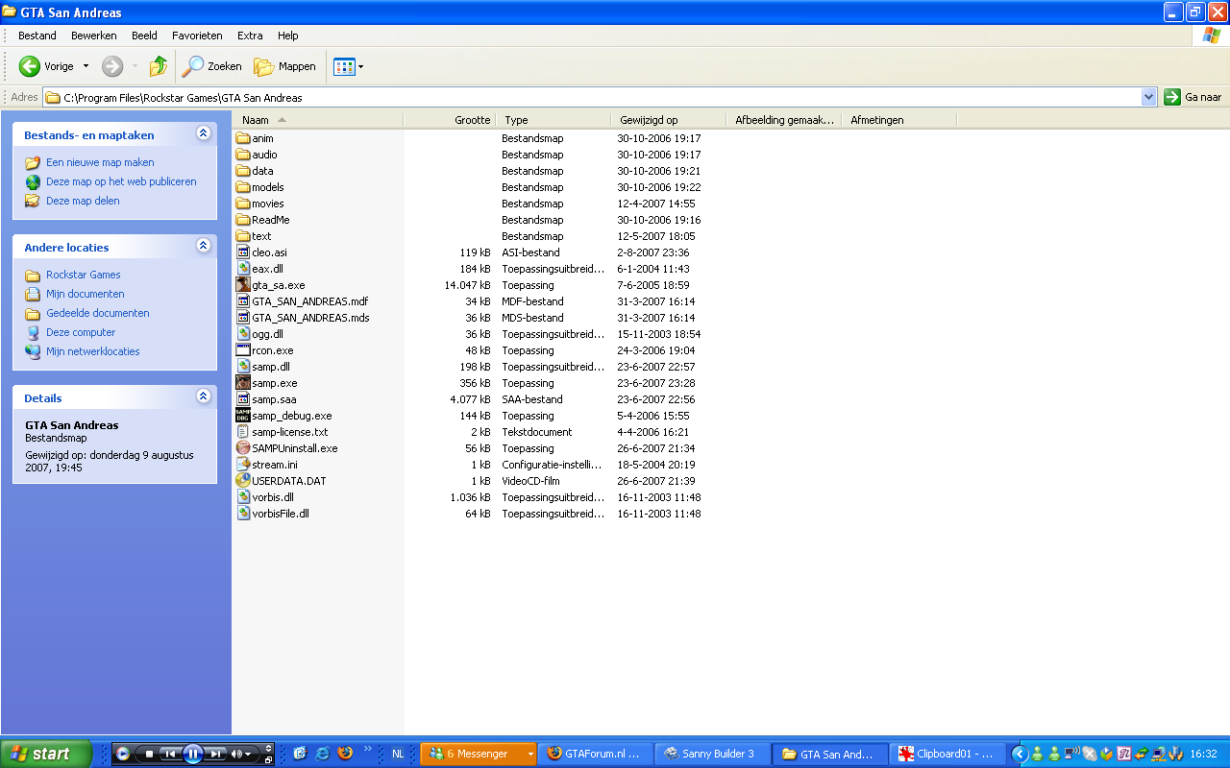The width and height of the screenshot is (1230, 768).
Task: Select the samp.exe file icon
Action: tap(243, 383)
